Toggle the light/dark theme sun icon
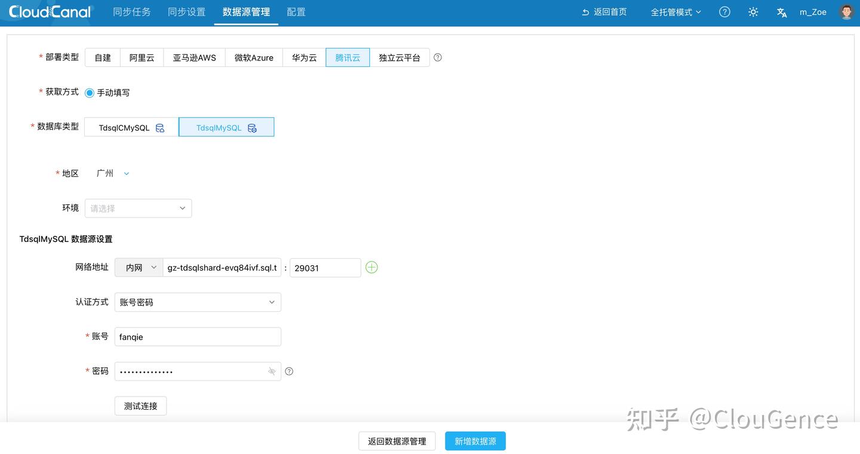Image resolution: width=860 pixels, height=454 pixels. coord(753,12)
